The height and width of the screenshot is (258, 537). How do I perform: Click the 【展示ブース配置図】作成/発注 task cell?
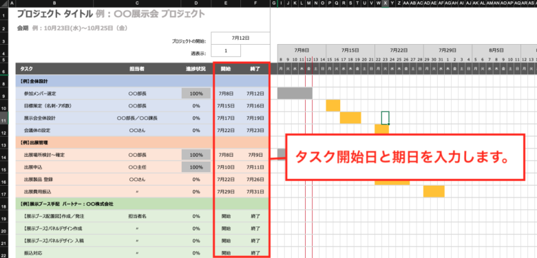54,216
